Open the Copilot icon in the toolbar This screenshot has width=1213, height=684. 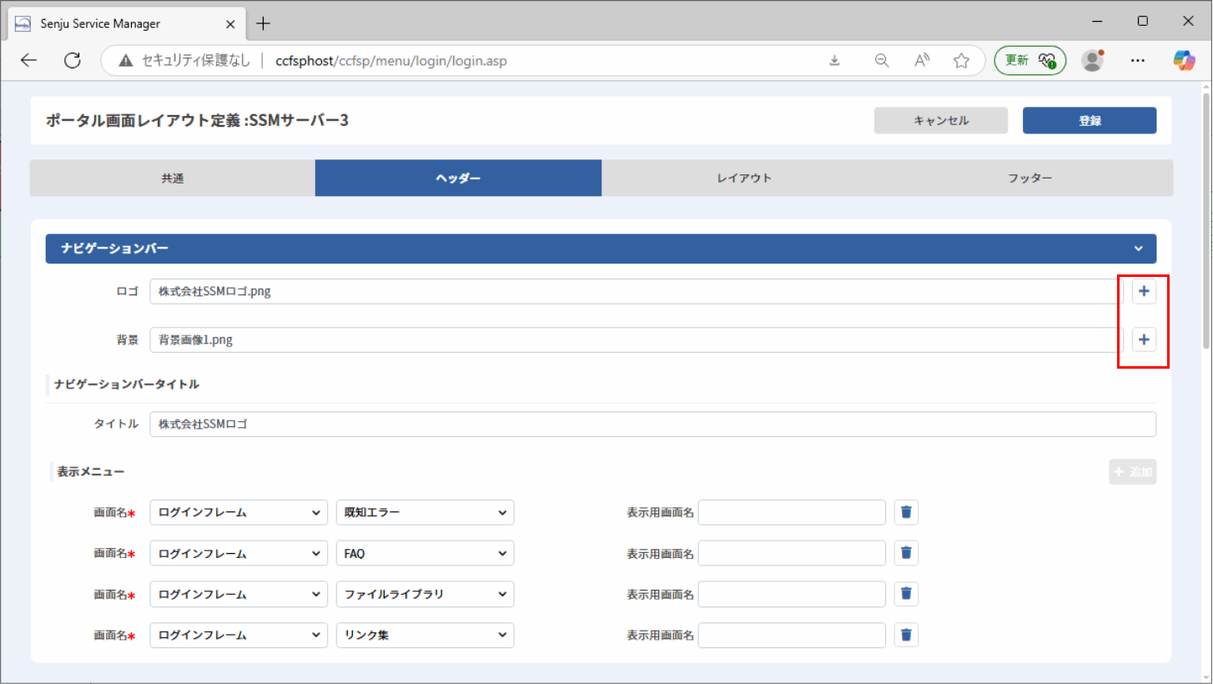click(x=1184, y=60)
